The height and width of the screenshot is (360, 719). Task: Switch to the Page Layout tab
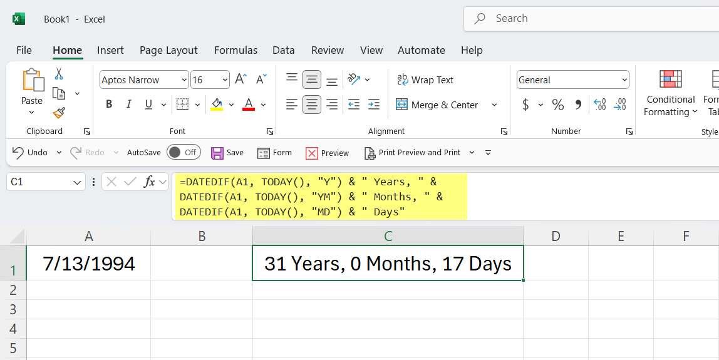coord(168,50)
